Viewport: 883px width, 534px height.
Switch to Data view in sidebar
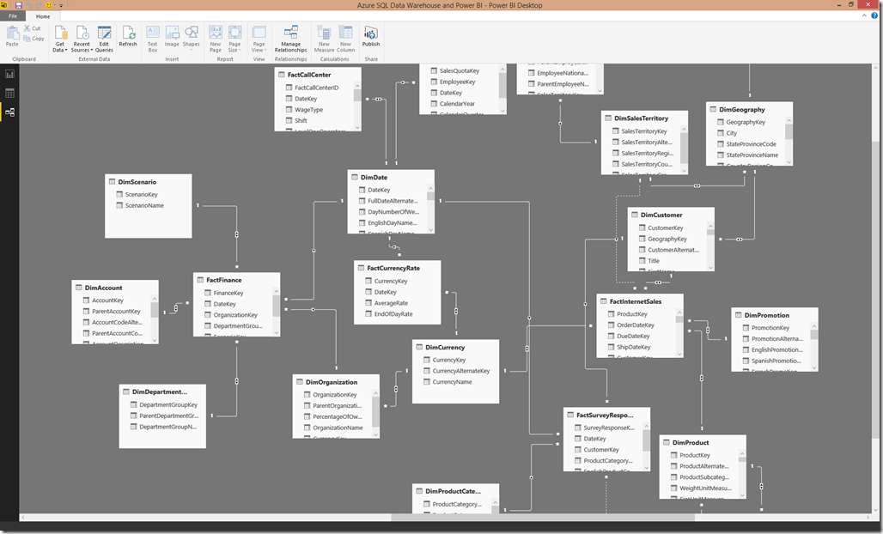9,93
